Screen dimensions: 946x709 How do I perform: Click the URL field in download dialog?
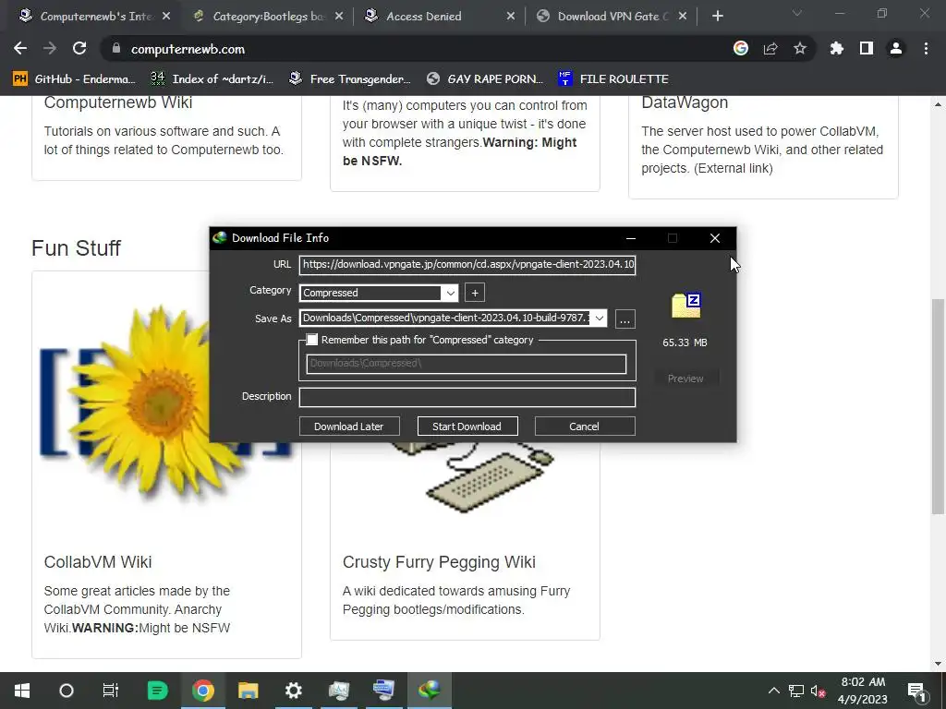[x=467, y=264]
